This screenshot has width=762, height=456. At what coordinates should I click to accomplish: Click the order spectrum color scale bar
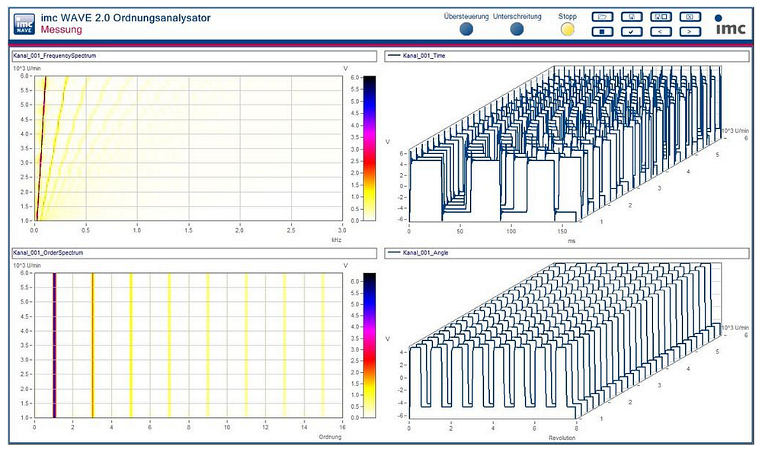tap(370, 345)
